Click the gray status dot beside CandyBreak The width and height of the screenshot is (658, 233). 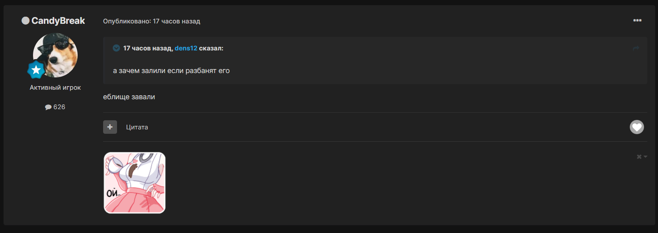pos(25,21)
